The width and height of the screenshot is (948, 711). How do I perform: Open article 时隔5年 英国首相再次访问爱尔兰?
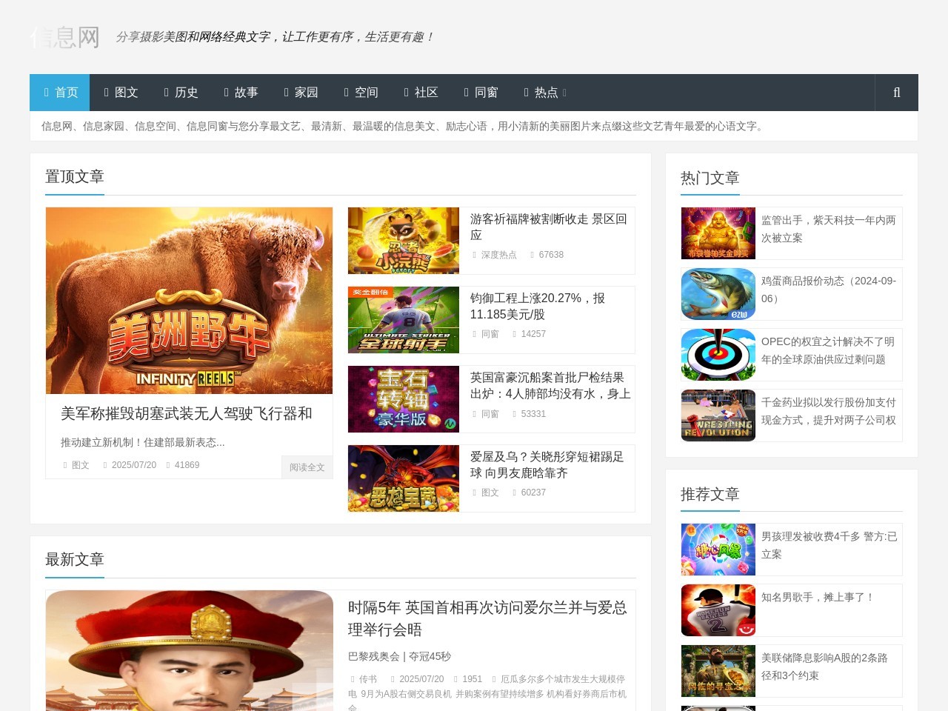tap(487, 618)
